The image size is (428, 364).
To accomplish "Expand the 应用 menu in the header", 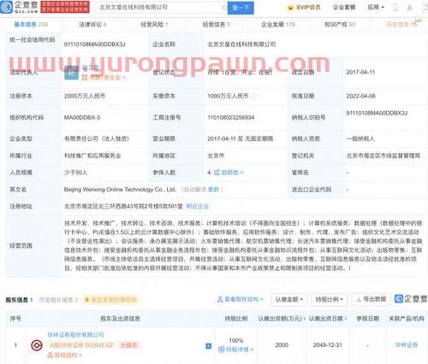I will tap(376, 8).
